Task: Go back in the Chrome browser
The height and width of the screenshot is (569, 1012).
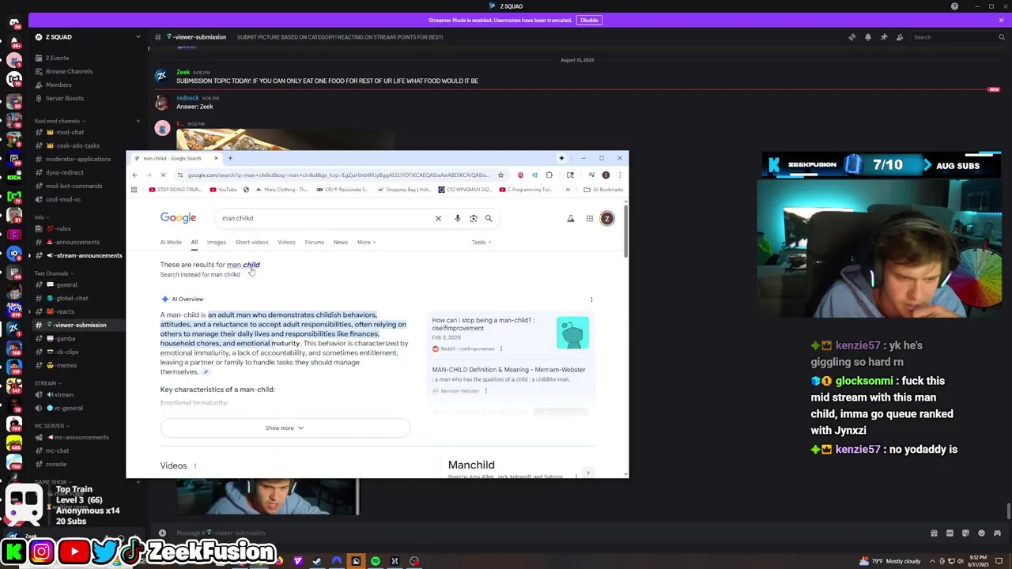Action: (x=134, y=175)
